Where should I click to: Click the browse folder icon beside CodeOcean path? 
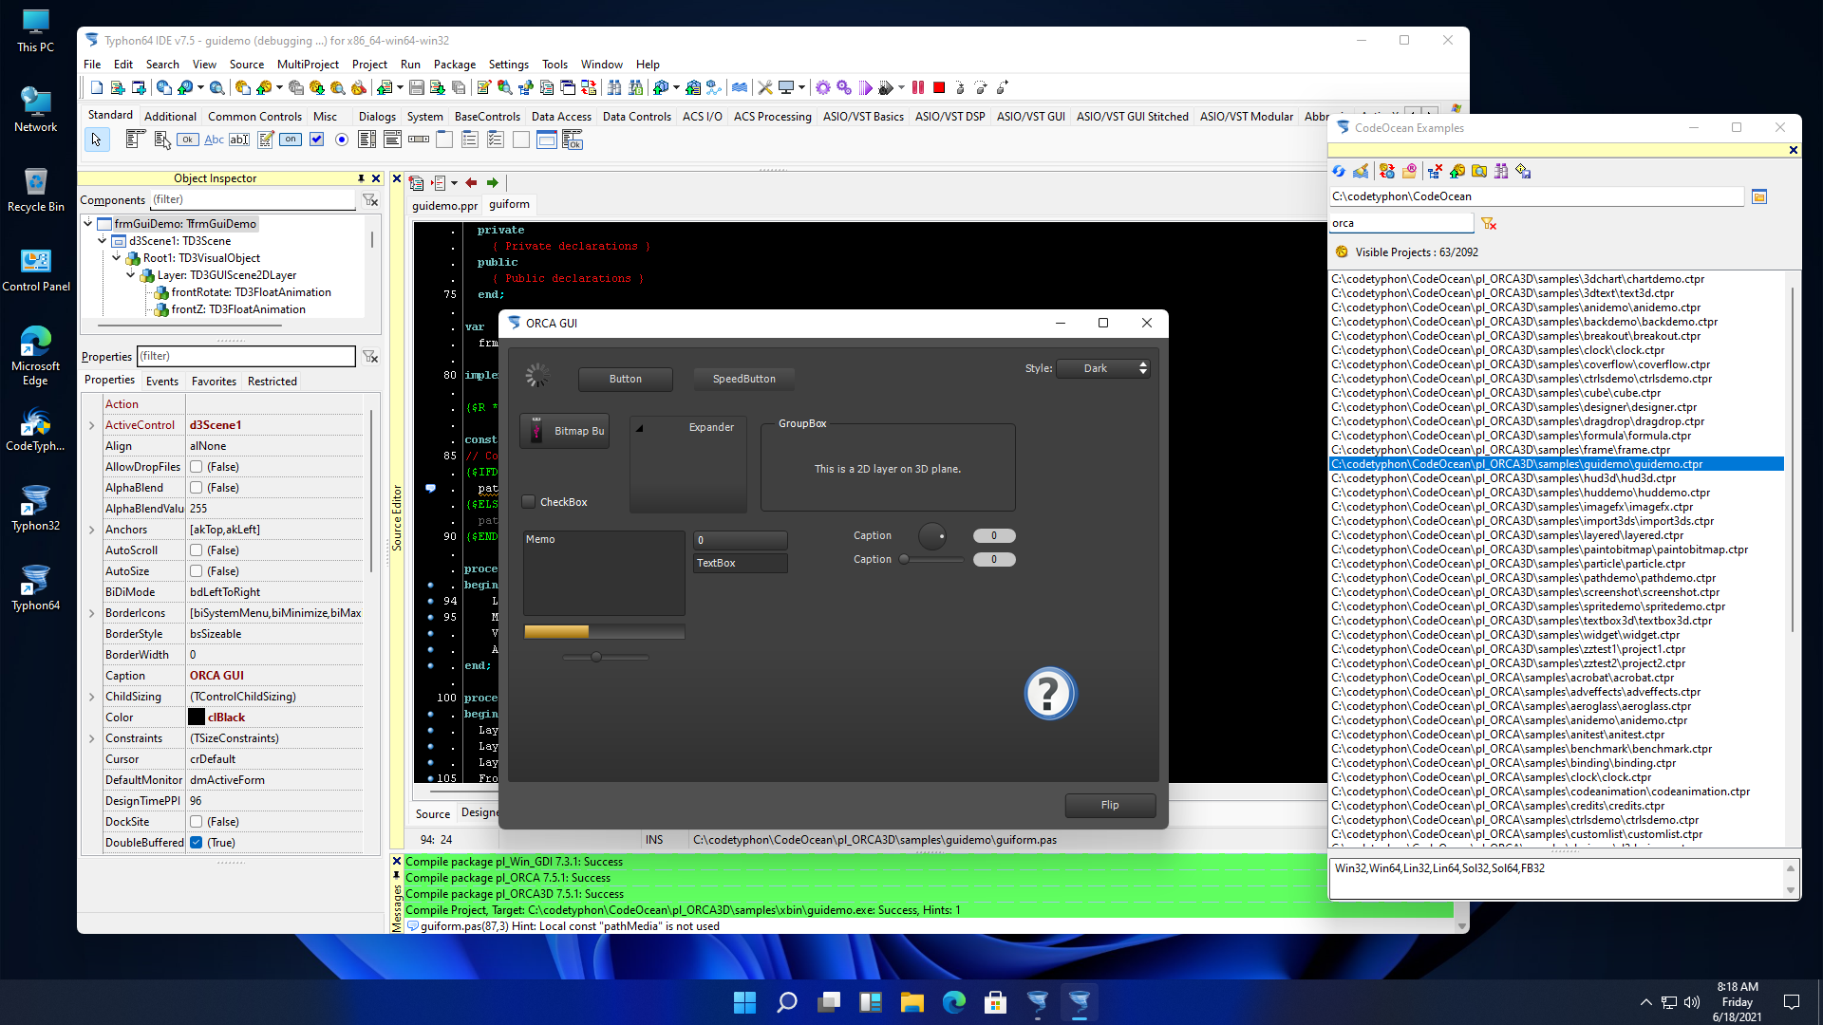pyautogui.click(x=1759, y=196)
